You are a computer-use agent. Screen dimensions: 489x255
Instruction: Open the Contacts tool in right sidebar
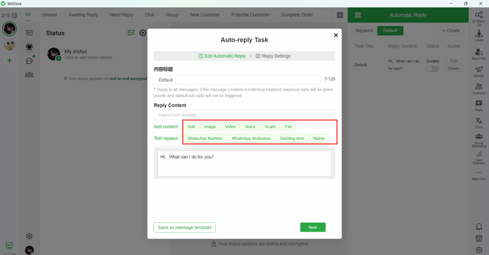point(478,89)
